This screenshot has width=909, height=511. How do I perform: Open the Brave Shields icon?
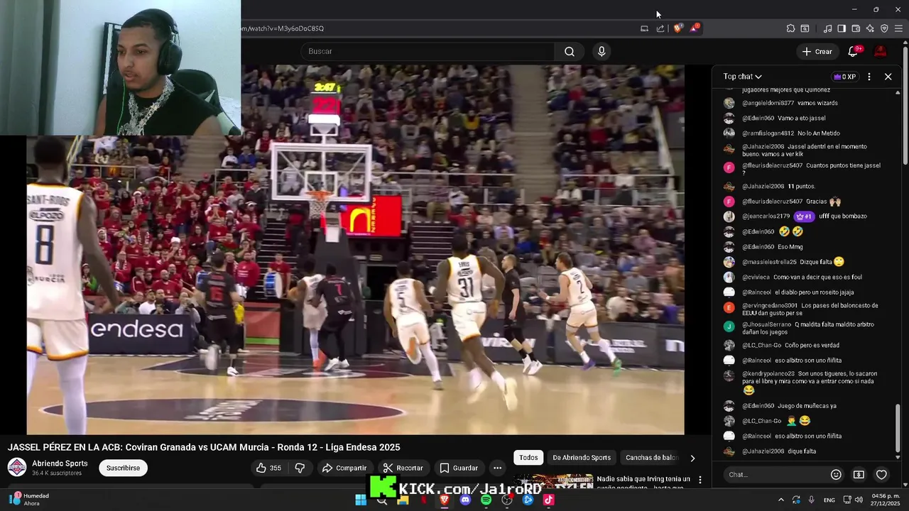pyautogui.click(x=677, y=28)
